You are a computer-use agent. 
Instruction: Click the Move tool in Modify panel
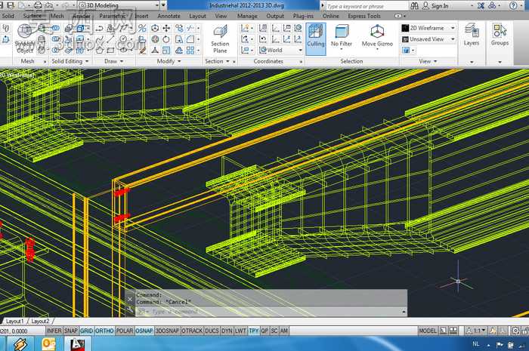pyautogui.click(x=166, y=28)
